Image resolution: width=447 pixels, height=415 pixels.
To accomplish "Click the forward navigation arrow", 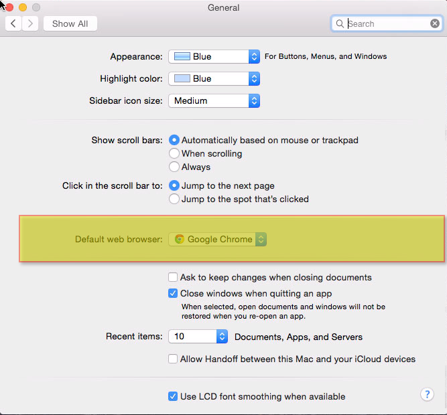I will 30,23.
